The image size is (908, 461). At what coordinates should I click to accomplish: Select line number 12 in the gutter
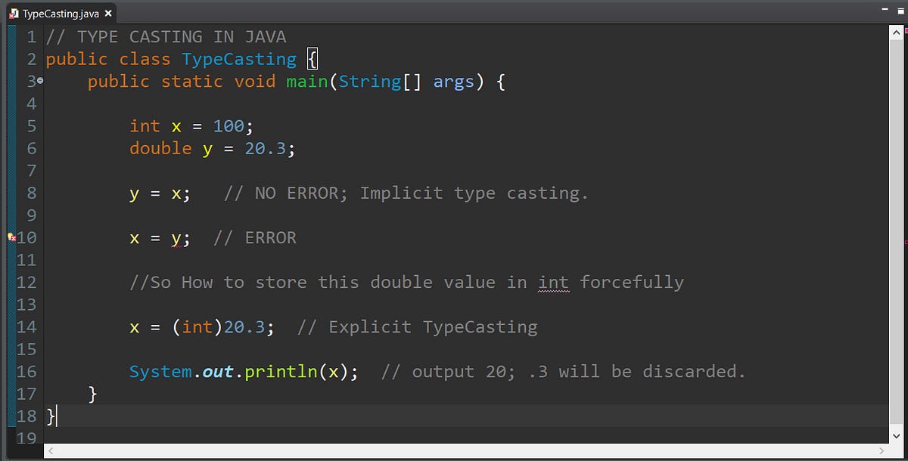tap(26, 282)
